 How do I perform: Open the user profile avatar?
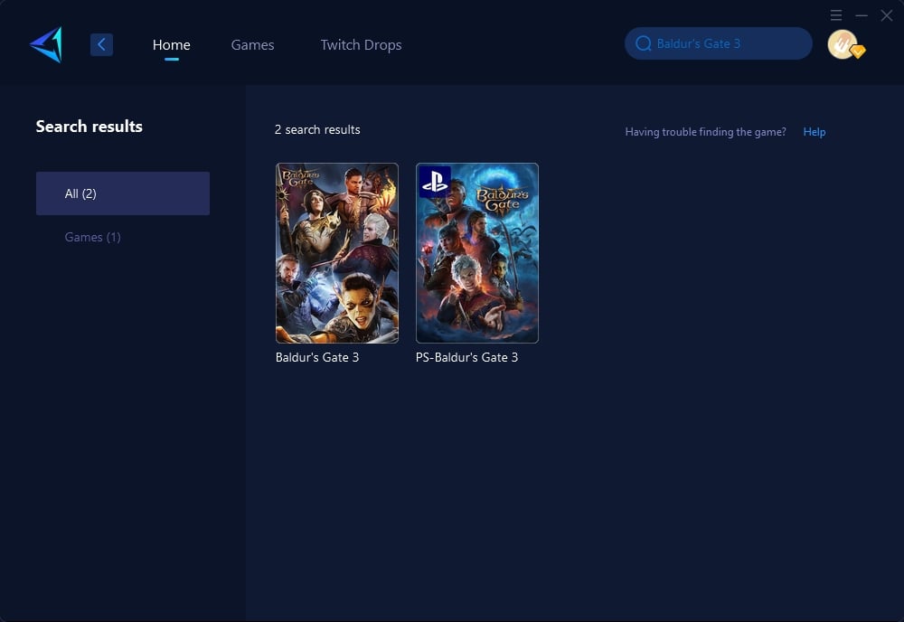(x=842, y=43)
